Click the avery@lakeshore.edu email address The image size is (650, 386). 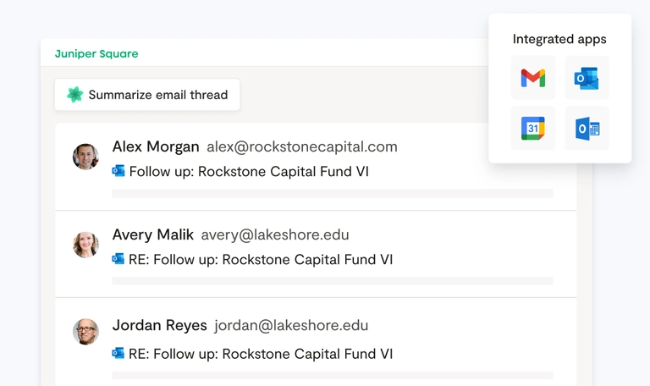(275, 234)
